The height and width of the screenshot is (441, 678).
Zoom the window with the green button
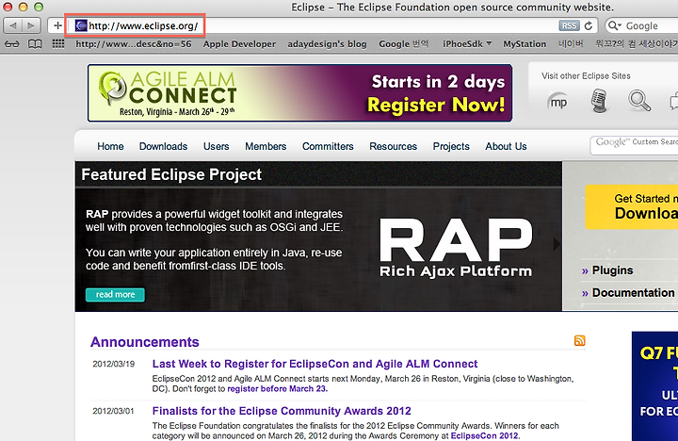click(x=39, y=7)
